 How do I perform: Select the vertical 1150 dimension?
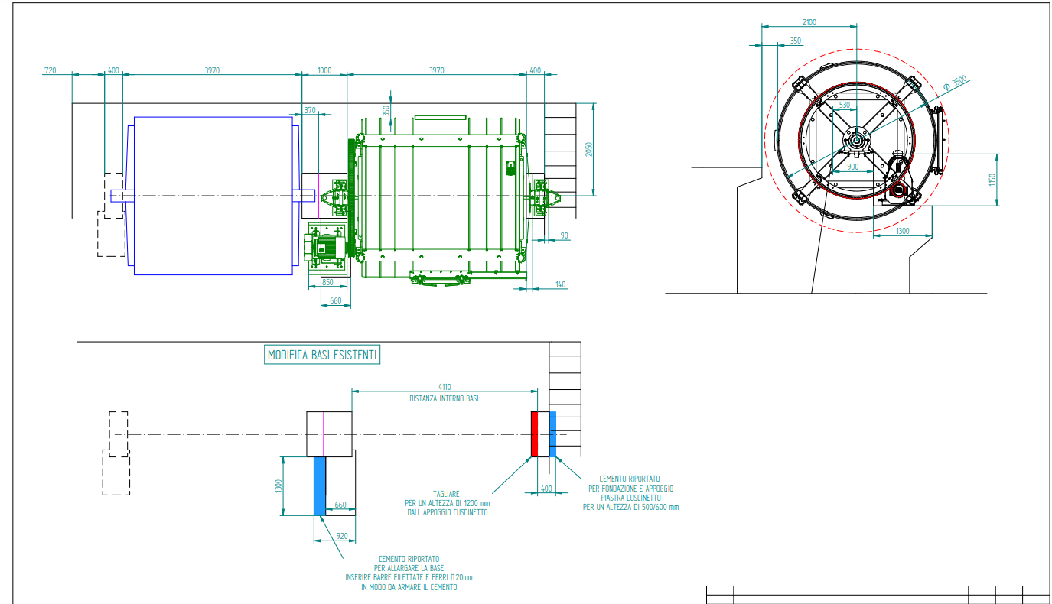coord(992,180)
